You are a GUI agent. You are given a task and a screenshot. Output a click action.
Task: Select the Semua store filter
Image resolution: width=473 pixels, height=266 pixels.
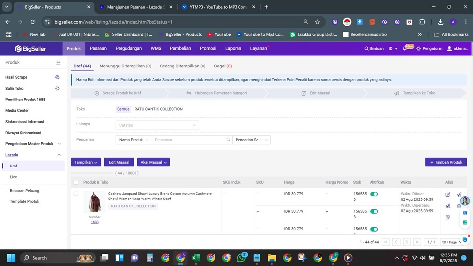[x=123, y=109]
